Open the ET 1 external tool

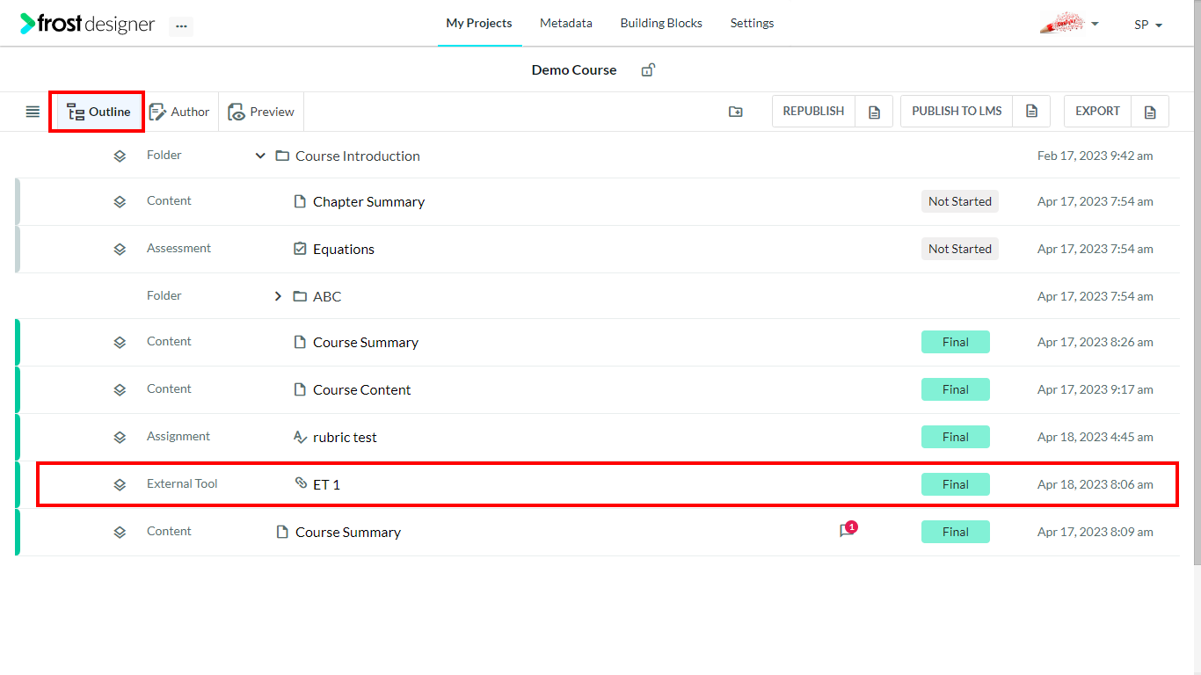point(326,484)
